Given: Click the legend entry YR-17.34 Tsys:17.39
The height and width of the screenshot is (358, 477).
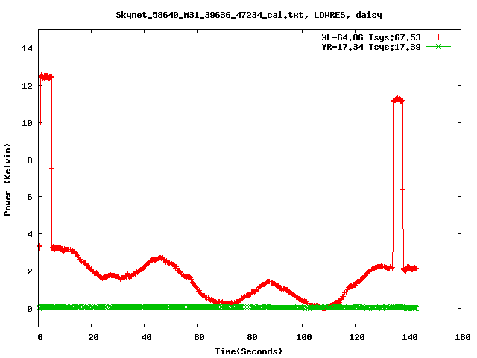Looking at the screenshot, I should click(371, 47).
